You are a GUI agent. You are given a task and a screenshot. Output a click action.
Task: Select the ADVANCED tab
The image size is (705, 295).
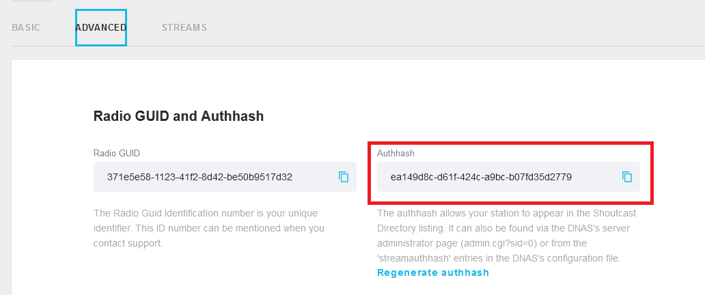point(101,28)
